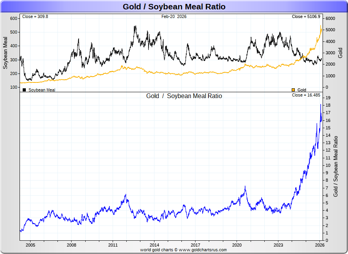The width and height of the screenshot is (348, 254).
Task: Click the orange Gold legend square
Action: pyautogui.click(x=294, y=90)
